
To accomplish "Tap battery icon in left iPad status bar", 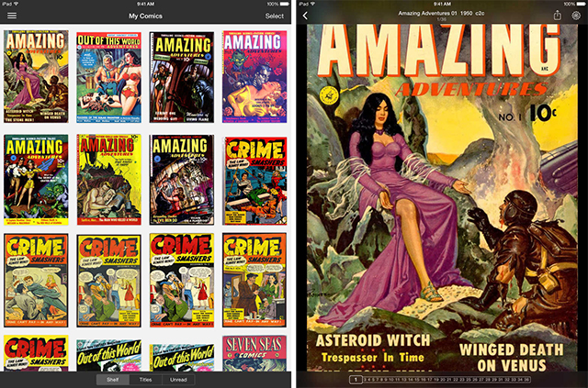I will [285, 4].
